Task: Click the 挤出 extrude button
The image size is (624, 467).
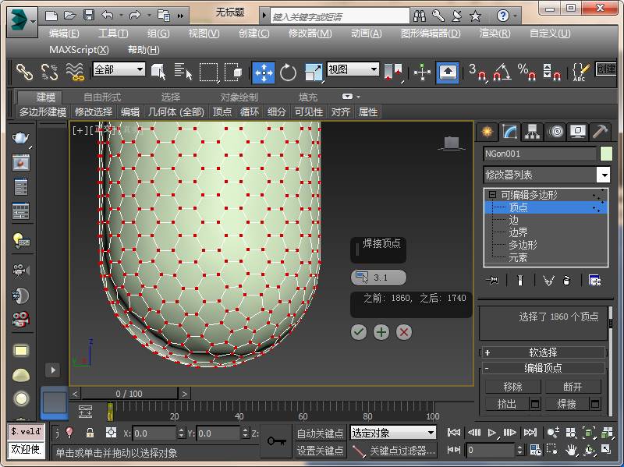Action: coord(507,404)
